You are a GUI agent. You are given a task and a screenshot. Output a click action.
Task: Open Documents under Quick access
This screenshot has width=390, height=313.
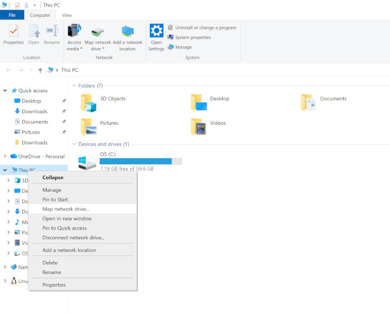[35, 122]
